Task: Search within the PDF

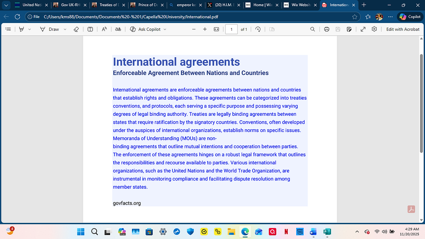Action: [312, 29]
